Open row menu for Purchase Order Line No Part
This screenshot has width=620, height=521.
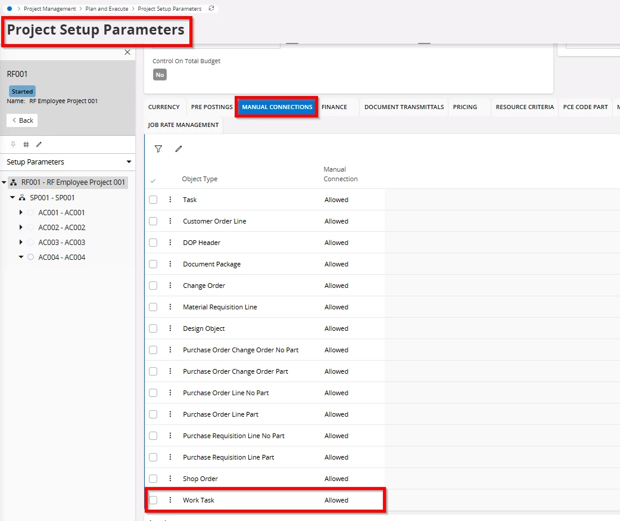[170, 393]
